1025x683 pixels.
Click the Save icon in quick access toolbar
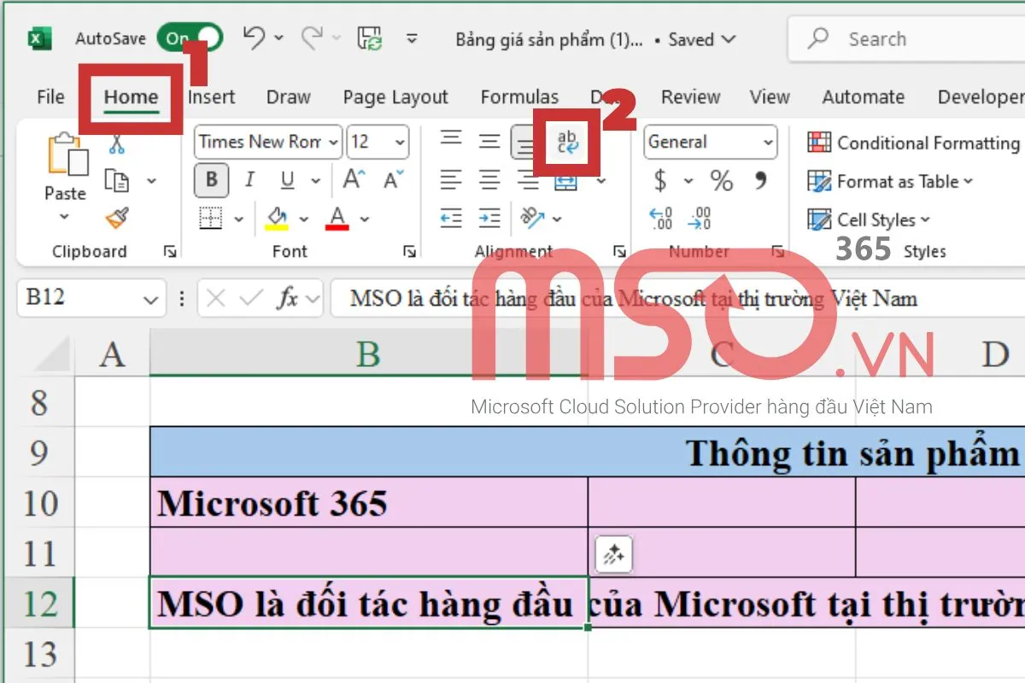point(371,38)
